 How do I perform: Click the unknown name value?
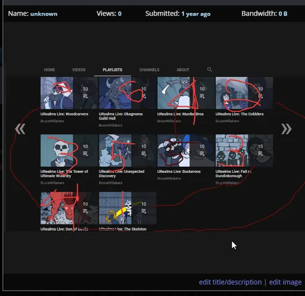pos(44,14)
